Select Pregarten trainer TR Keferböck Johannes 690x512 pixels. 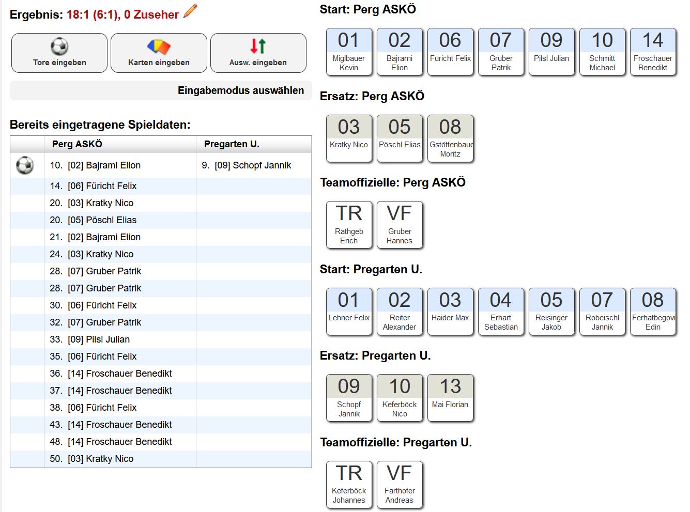coord(349,485)
